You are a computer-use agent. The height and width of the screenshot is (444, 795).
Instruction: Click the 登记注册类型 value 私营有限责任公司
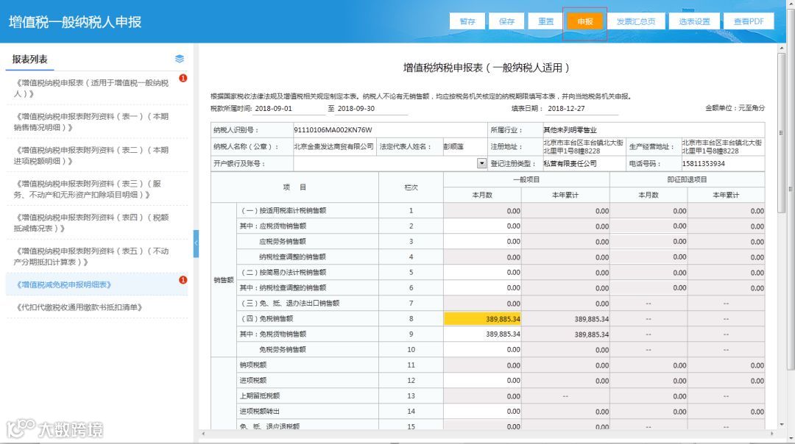click(570, 163)
